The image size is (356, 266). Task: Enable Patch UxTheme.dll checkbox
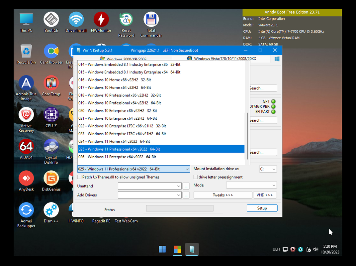[79, 177]
